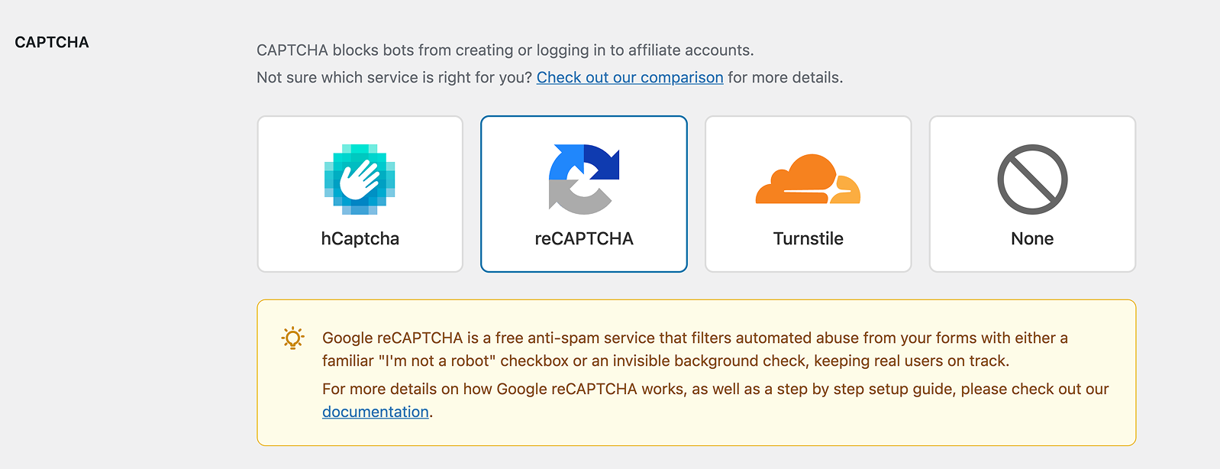Click "for more details." after the comparison link
This screenshot has height=469, width=1220.
pyautogui.click(x=785, y=77)
